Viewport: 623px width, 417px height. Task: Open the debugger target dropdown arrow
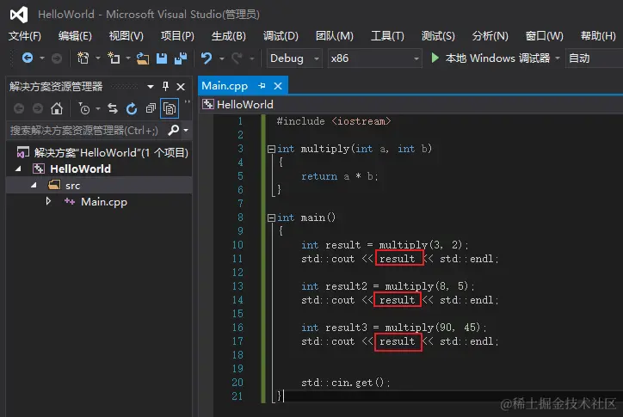(558, 58)
